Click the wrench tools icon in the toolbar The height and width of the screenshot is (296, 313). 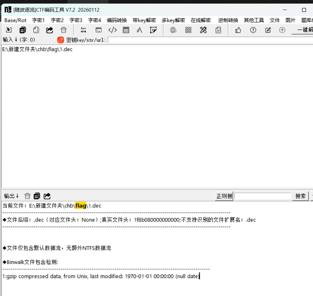coord(203,30)
